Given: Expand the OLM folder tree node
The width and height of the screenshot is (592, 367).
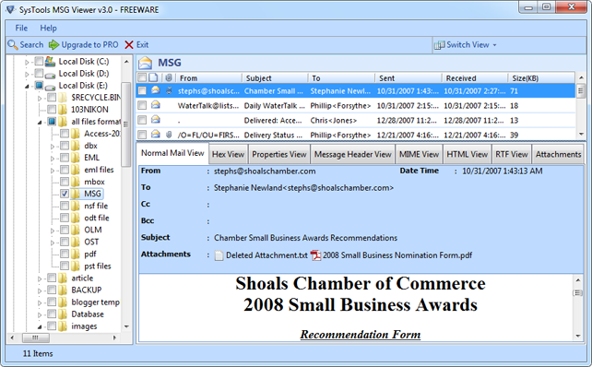Looking at the screenshot, I should [x=53, y=231].
